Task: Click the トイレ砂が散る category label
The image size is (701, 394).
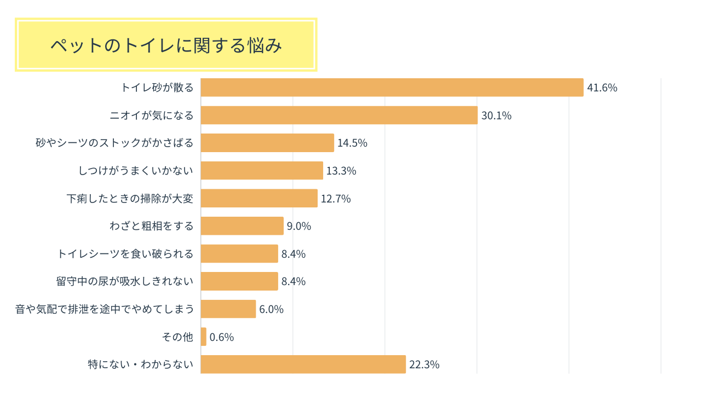Action: pos(157,88)
